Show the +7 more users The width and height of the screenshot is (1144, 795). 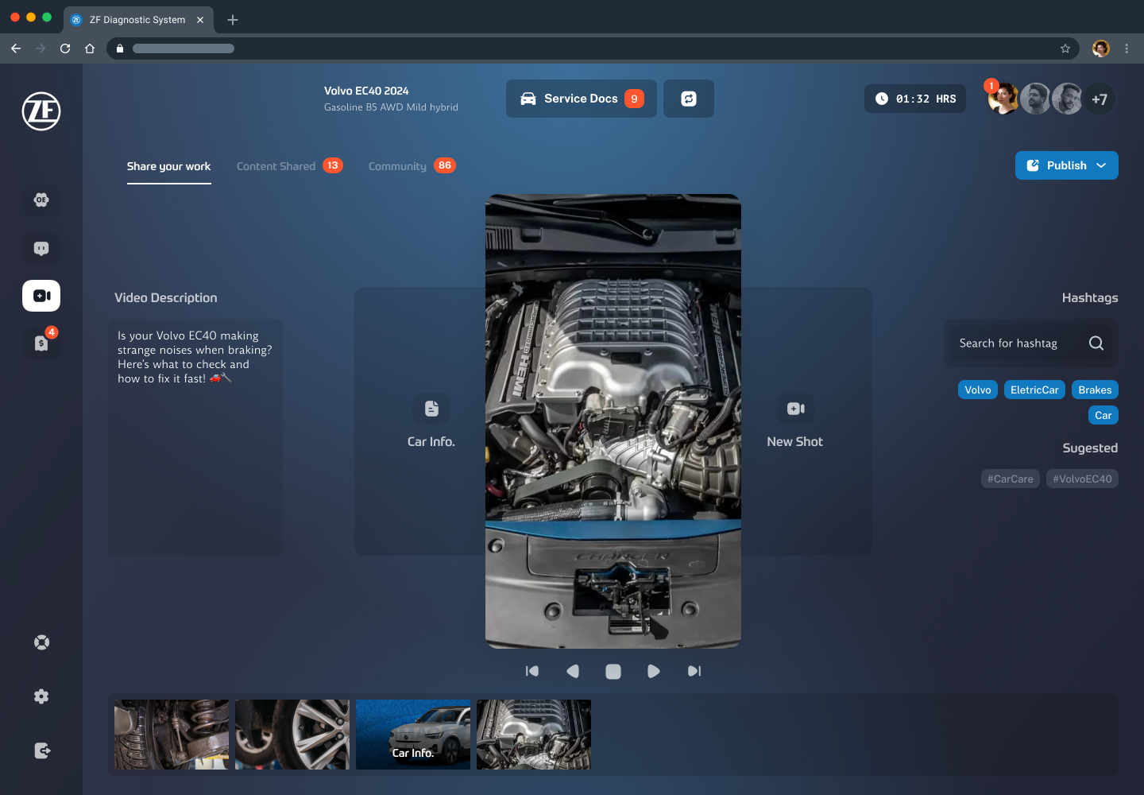point(1100,99)
